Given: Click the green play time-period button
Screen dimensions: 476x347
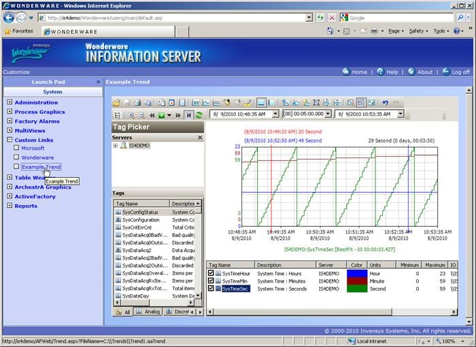Looking at the screenshot, I should coord(161,115).
